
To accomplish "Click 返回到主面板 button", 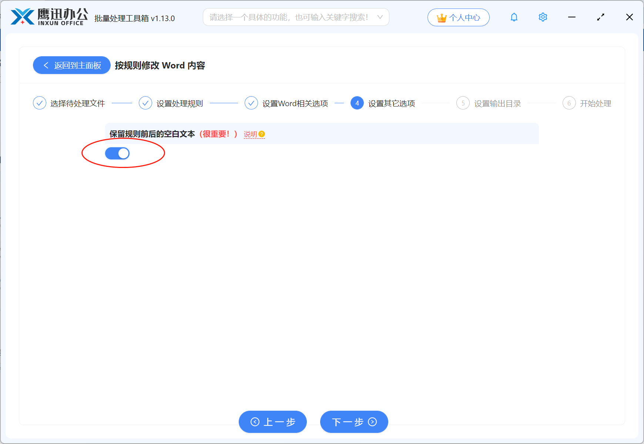I will 71,65.
